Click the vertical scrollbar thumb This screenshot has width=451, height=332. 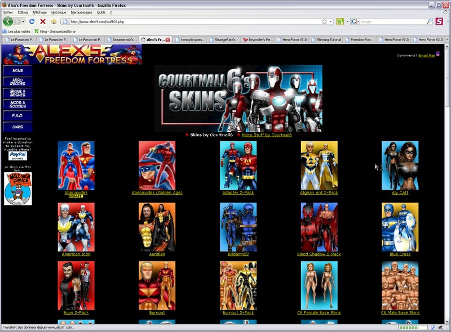pyautogui.click(x=448, y=78)
